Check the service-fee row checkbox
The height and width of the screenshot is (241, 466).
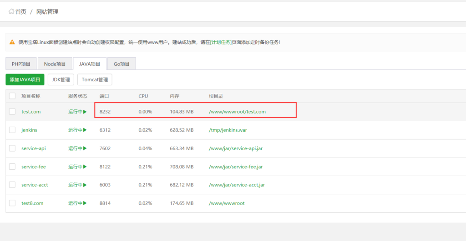[x=12, y=167]
